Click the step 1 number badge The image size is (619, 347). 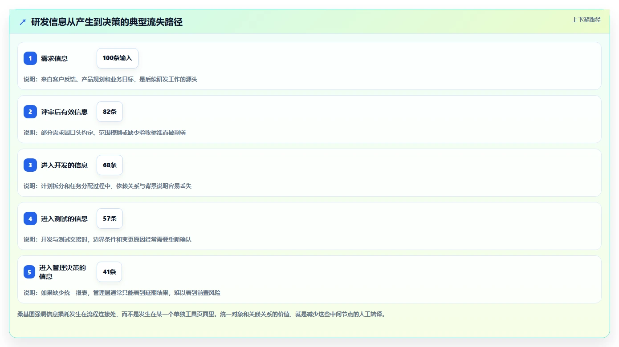click(30, 58)
